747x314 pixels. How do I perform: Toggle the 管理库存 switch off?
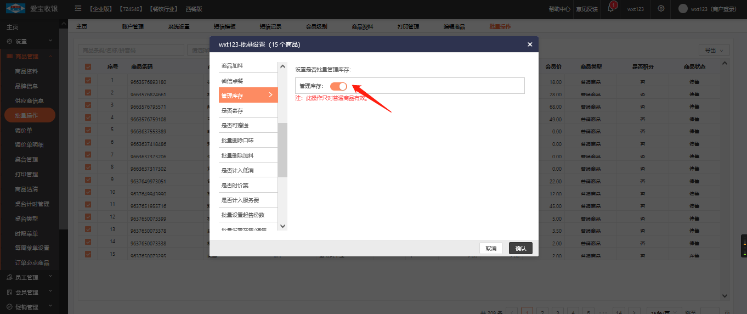(x=339, y=86)
